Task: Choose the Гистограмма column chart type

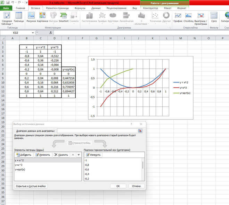Action: (89, 18)
